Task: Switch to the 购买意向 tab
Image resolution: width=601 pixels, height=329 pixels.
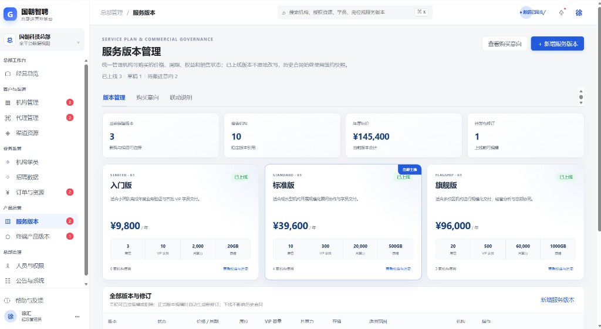Action: 147,98
